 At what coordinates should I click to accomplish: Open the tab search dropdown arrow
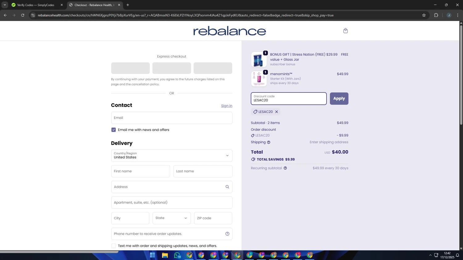5,5
